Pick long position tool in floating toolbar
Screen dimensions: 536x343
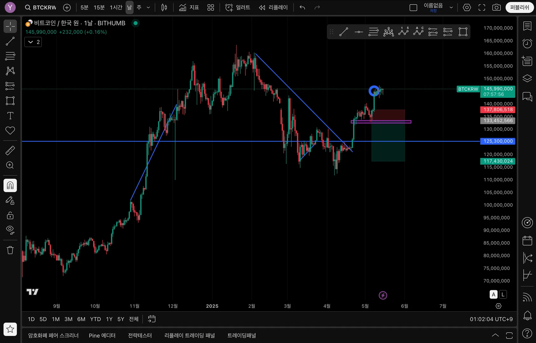coord(433,32)
